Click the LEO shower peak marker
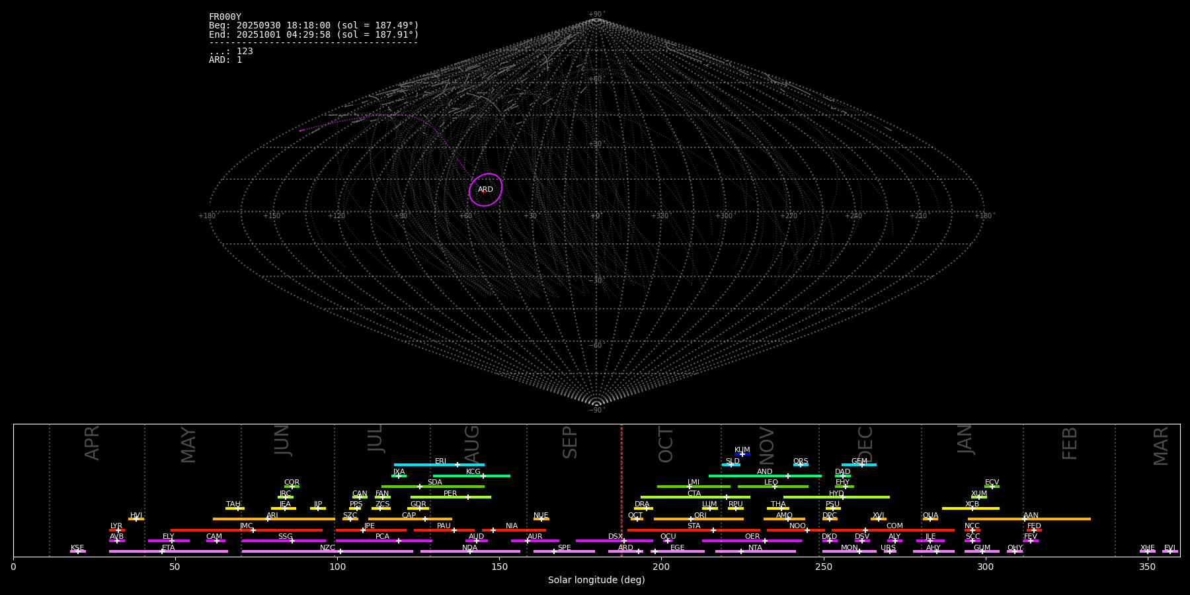Image resolution: width=1190 pixels, height=595 pixels. coord(775,487)
